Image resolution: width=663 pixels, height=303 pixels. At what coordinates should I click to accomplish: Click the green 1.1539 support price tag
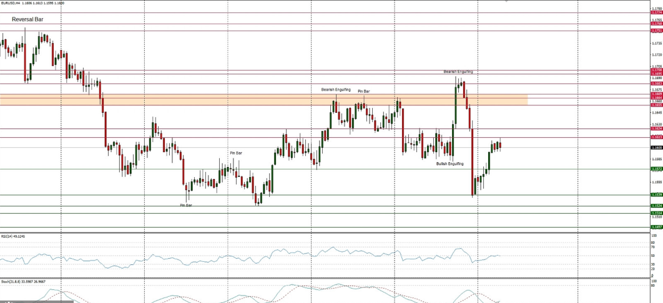(656, 195)
